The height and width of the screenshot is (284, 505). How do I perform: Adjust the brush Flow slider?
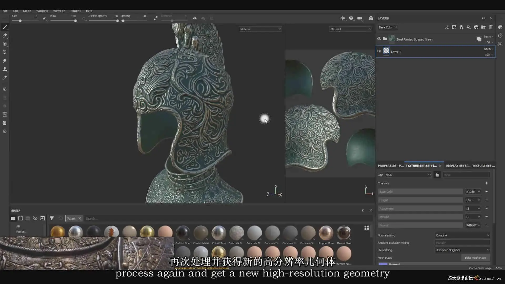[x=75, y=21]
